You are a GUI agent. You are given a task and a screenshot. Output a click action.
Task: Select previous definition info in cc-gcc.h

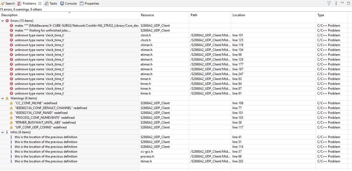click(46, 152)
